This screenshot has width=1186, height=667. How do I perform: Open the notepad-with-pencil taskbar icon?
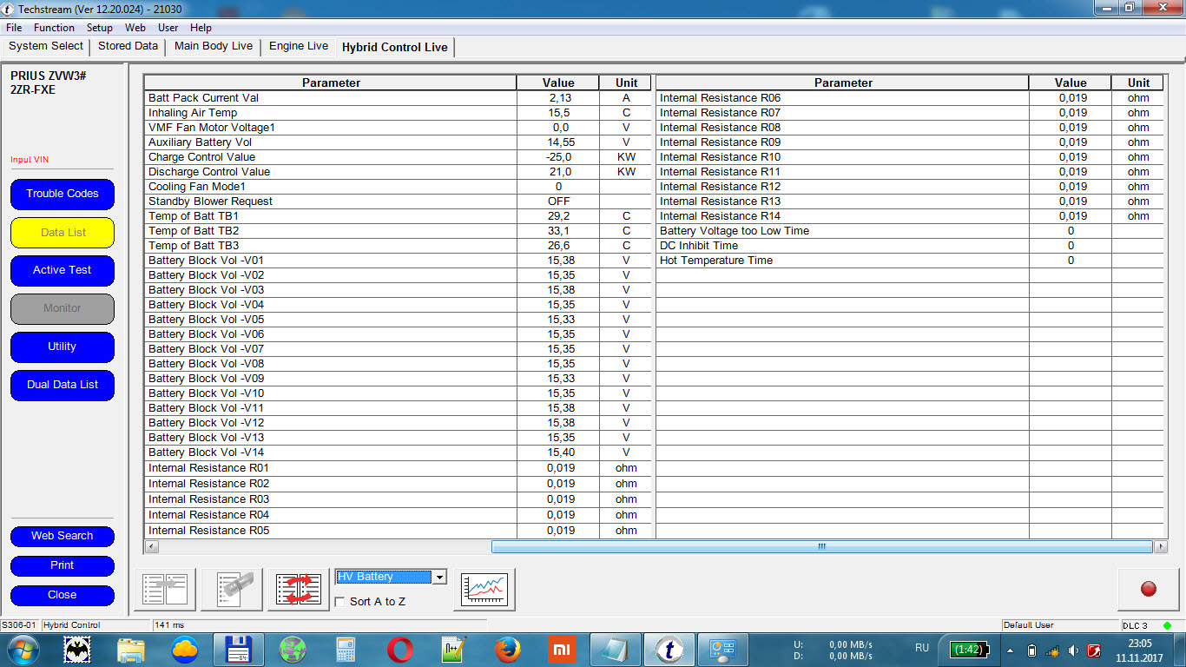pos(454,650)
